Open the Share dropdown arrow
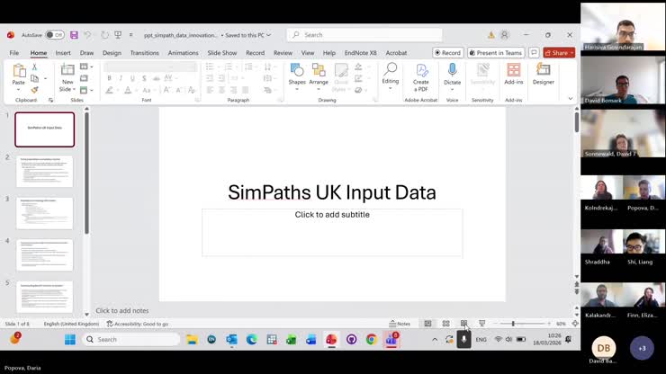 571,53
